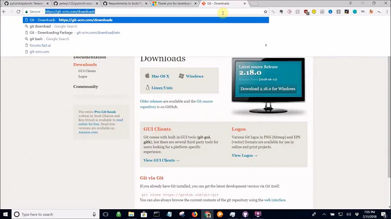
Task: Open the Amazon.com link
Action: click(x=88, y=132)
